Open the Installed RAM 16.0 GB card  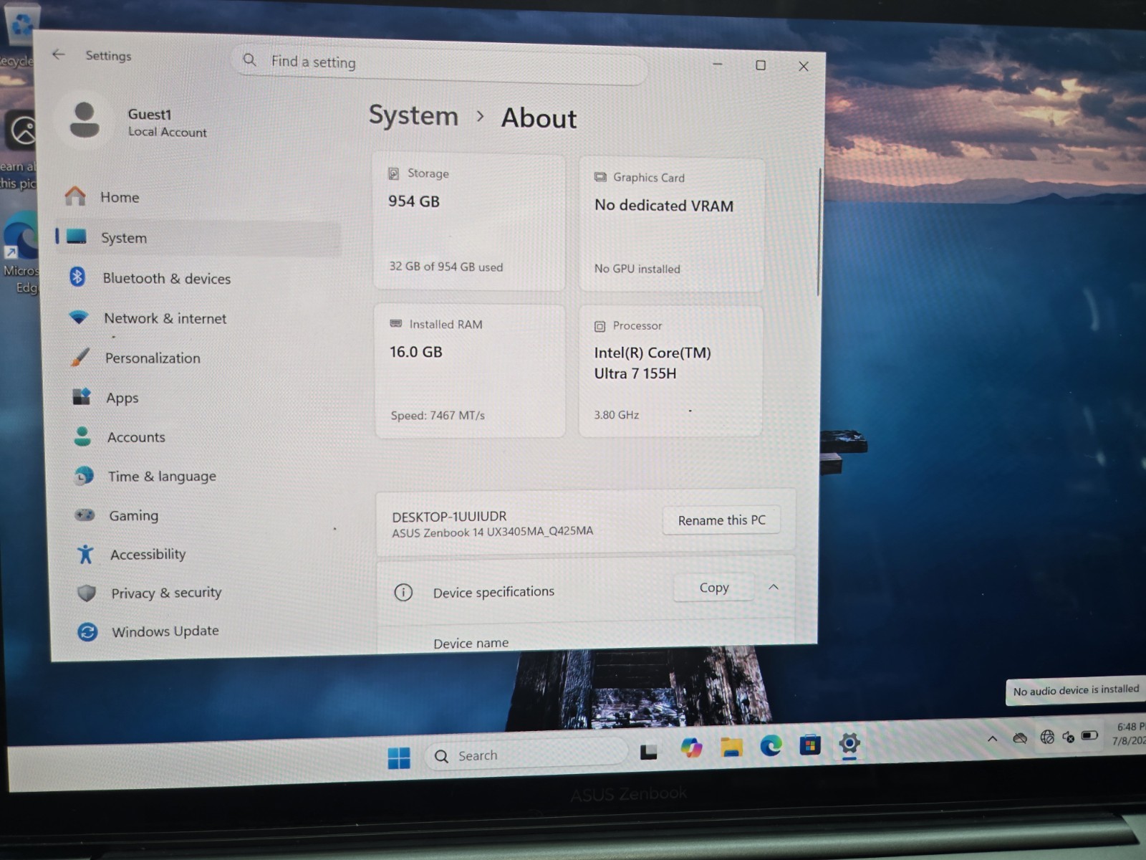coord(470,371)
